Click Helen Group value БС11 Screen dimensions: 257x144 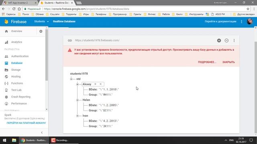(106, 110)
